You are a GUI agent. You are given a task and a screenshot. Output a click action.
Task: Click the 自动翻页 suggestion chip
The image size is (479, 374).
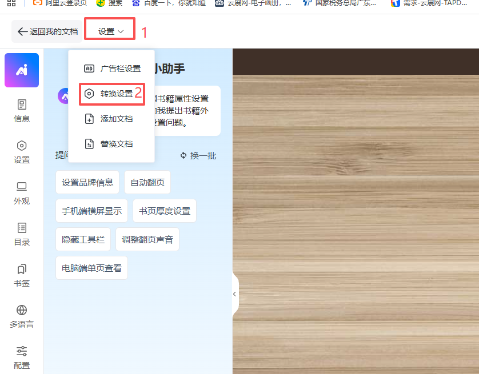coord(147,183)
